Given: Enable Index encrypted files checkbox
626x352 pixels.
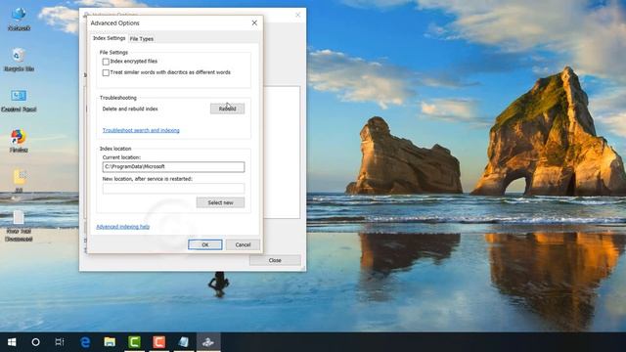Looking at the screenshot, I should coord(106,62).
